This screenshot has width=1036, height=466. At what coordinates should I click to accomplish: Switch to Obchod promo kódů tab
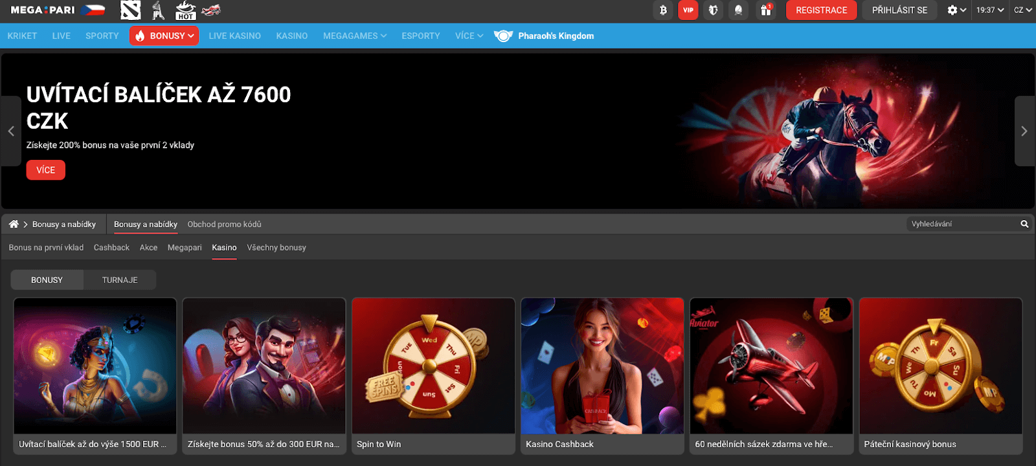click(x=224, y=224)
